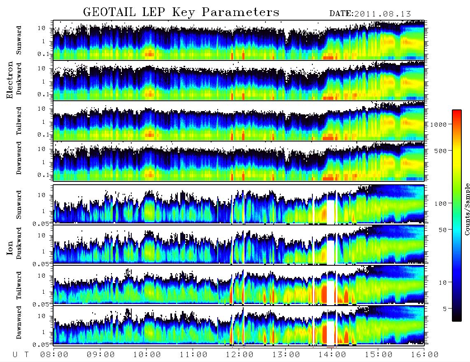Click the 12:00 time axis label
The height and width of the screenshot is (362, 470).
(240, 355)
